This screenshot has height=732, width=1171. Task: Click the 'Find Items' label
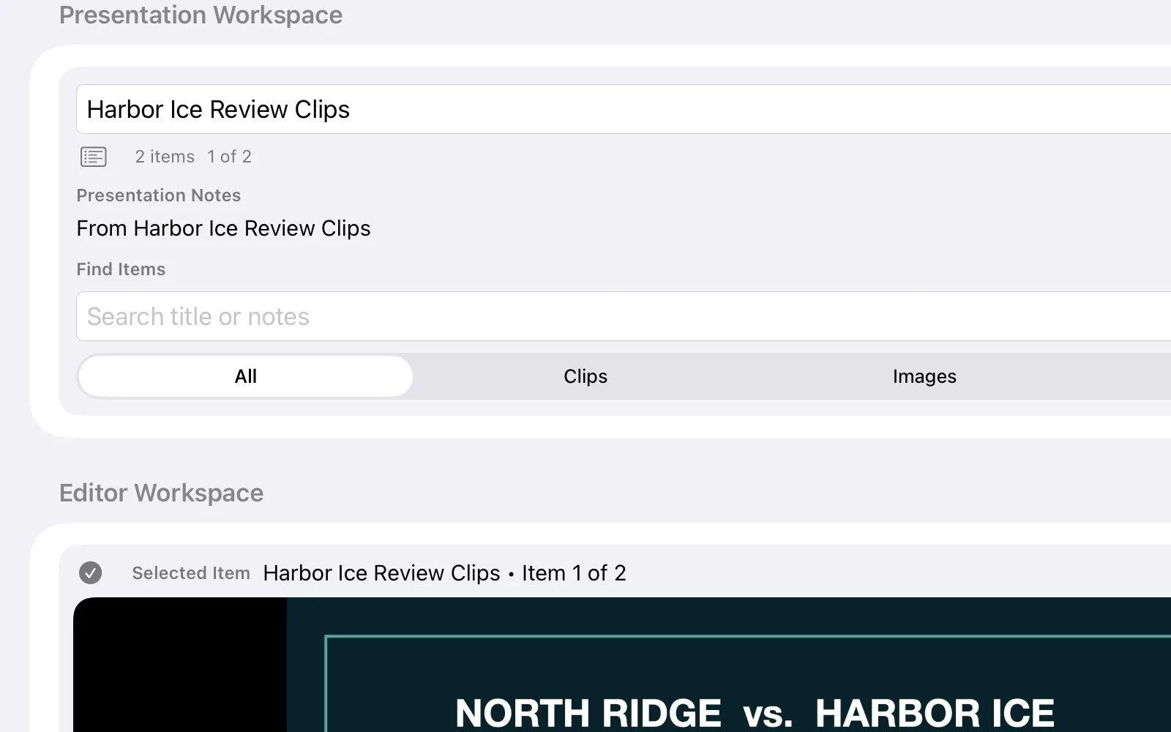(x=121, y=269)
